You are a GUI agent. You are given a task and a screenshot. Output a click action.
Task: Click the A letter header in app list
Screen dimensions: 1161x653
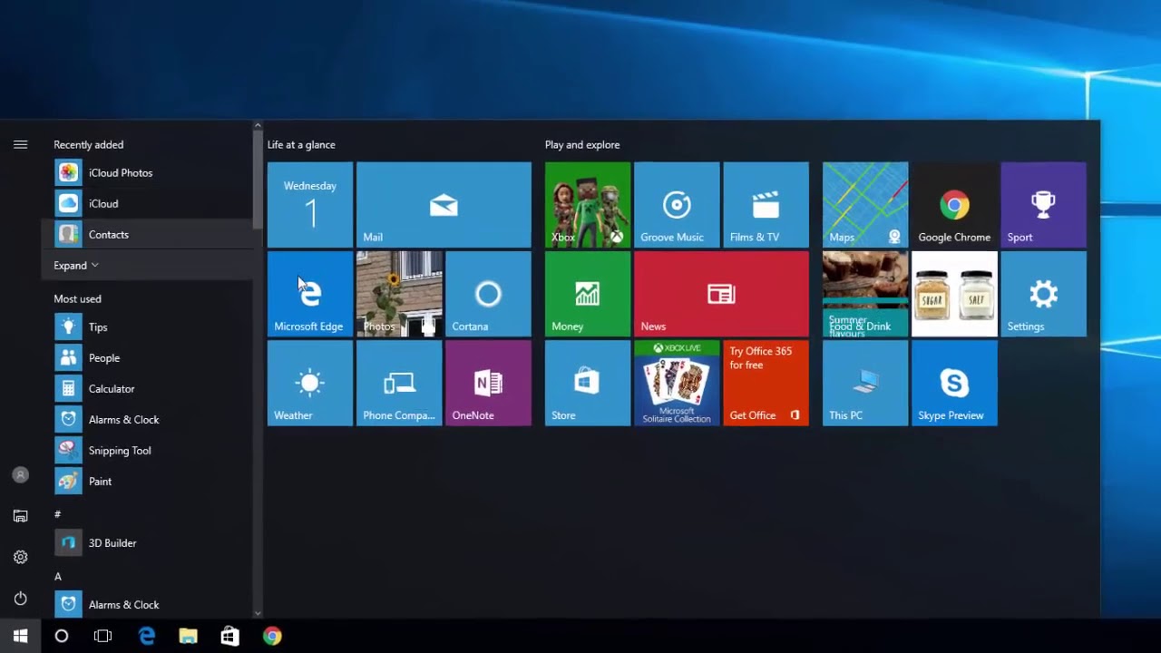pos(58,577)
